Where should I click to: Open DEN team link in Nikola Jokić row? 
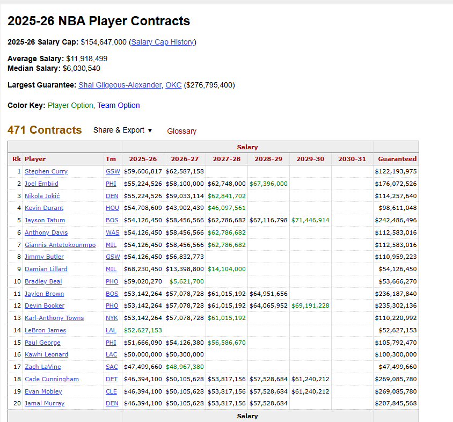point(112,196)
